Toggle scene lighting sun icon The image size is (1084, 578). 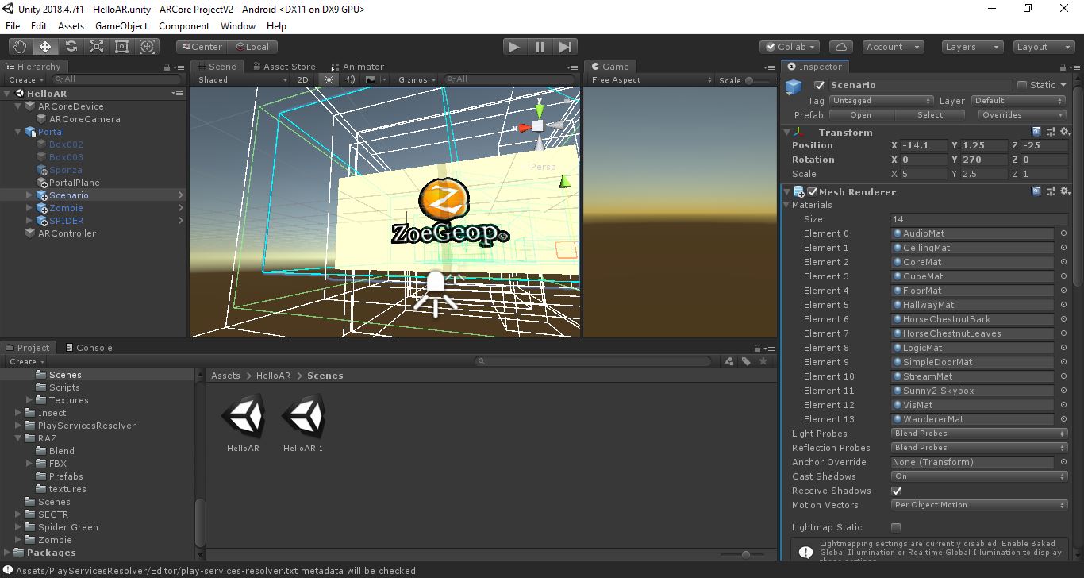click(x=329, y=79)
